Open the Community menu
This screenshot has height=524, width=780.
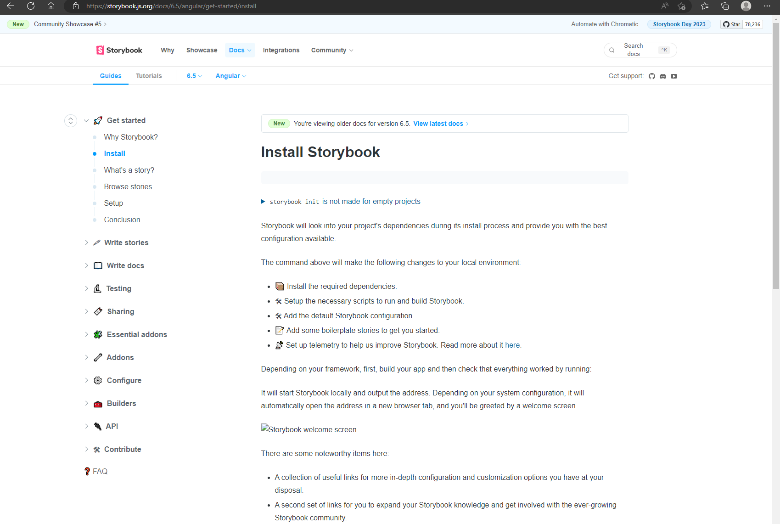(x=331, y=50)
